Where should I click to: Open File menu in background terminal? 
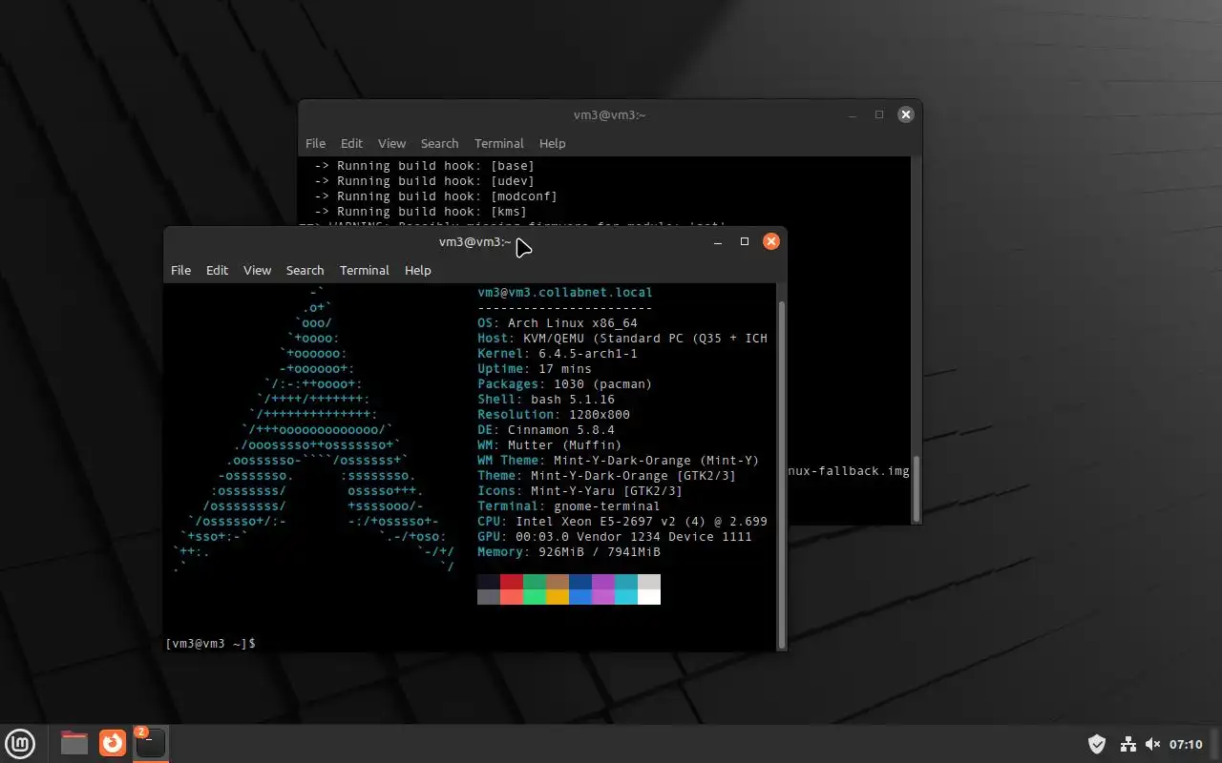pyautogui.click(x=315, y=143)
